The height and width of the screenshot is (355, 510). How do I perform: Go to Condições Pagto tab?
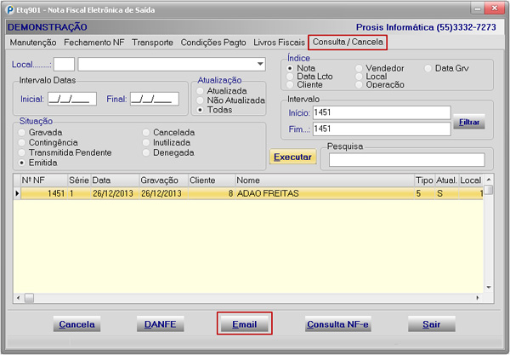click(213, 43)
